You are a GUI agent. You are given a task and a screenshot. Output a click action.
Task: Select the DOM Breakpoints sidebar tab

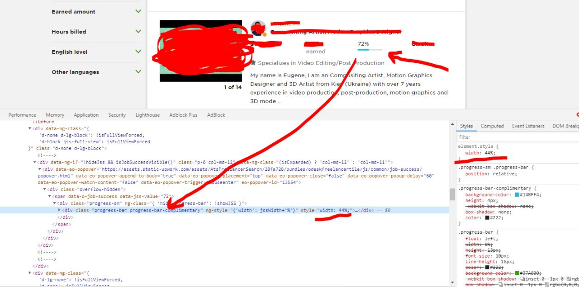click(565, 126)
